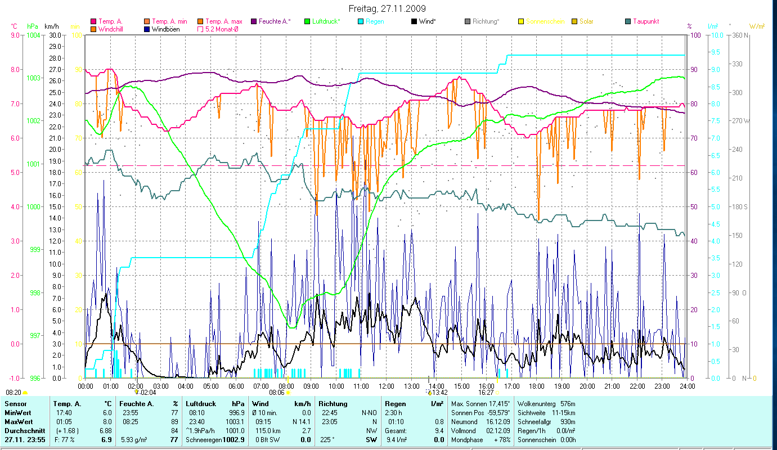The height and width of the screenshot is (450, 777).
Task: Click the green Luftdruck color swatch
Action: click(x=307, y=22)
